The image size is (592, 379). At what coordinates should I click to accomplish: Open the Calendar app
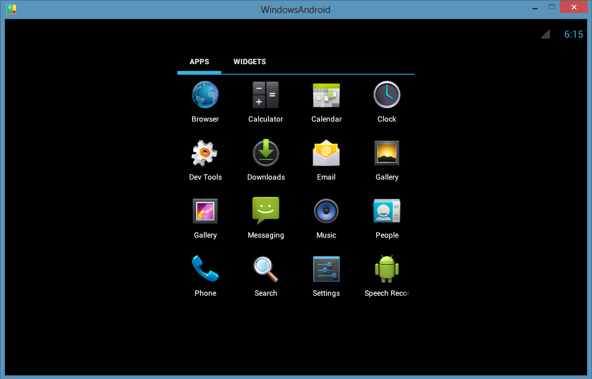click(x=326, y=96)
